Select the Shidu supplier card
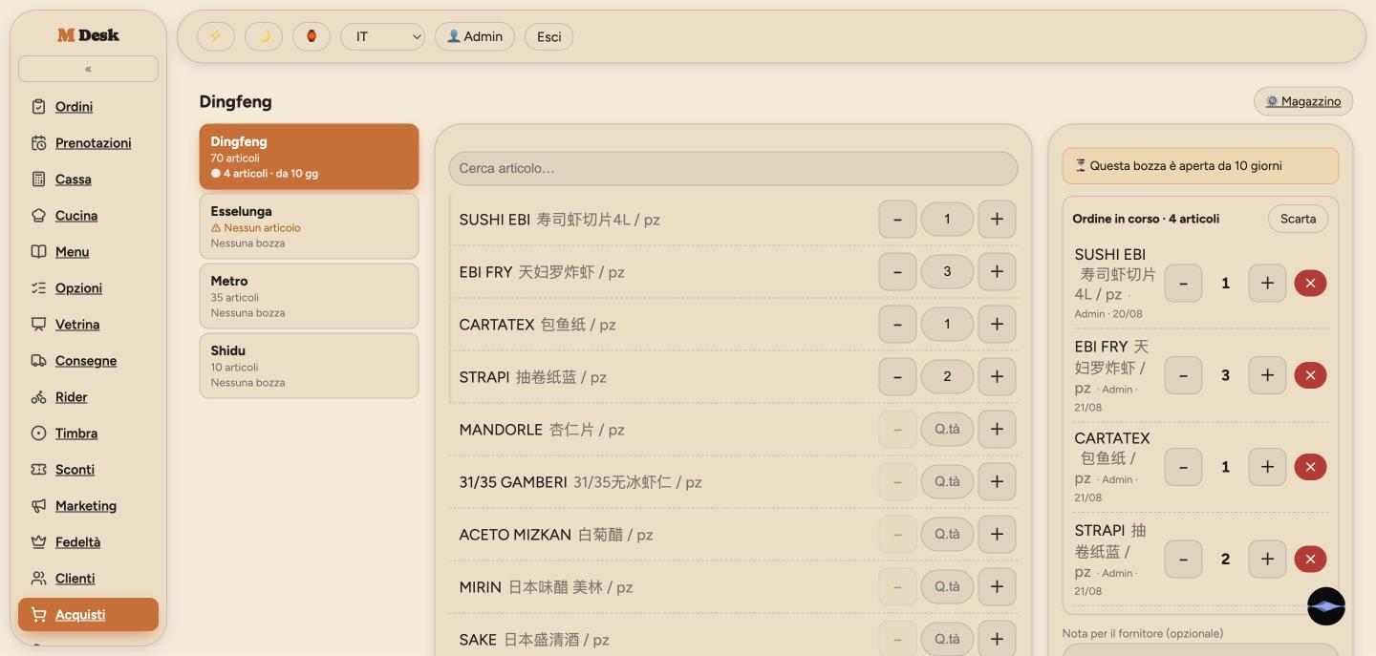This screenshot has width=1376, height=656. pos(309,366)
